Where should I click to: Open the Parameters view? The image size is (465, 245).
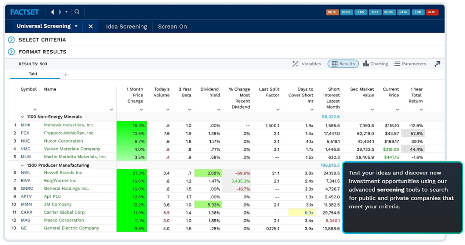click(410, 63)
